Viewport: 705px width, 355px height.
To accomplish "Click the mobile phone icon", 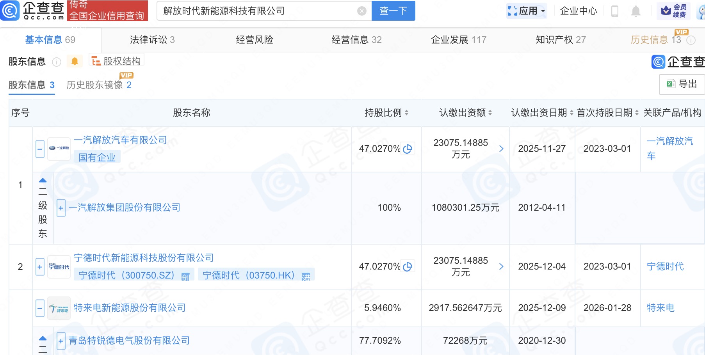I will (614, 11).
